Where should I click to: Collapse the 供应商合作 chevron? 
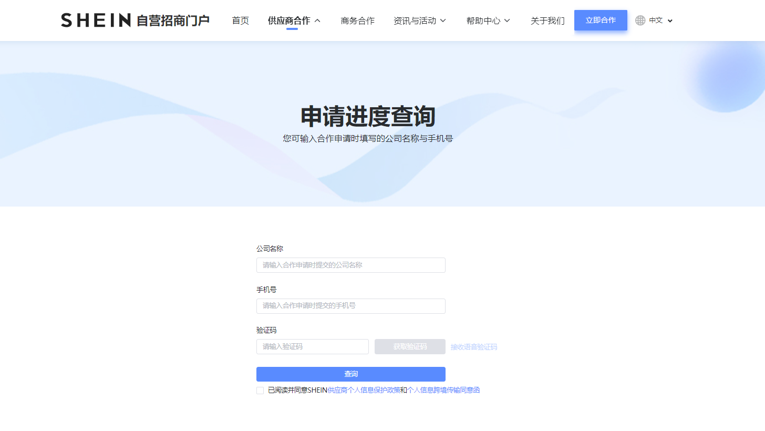point(317,20)
